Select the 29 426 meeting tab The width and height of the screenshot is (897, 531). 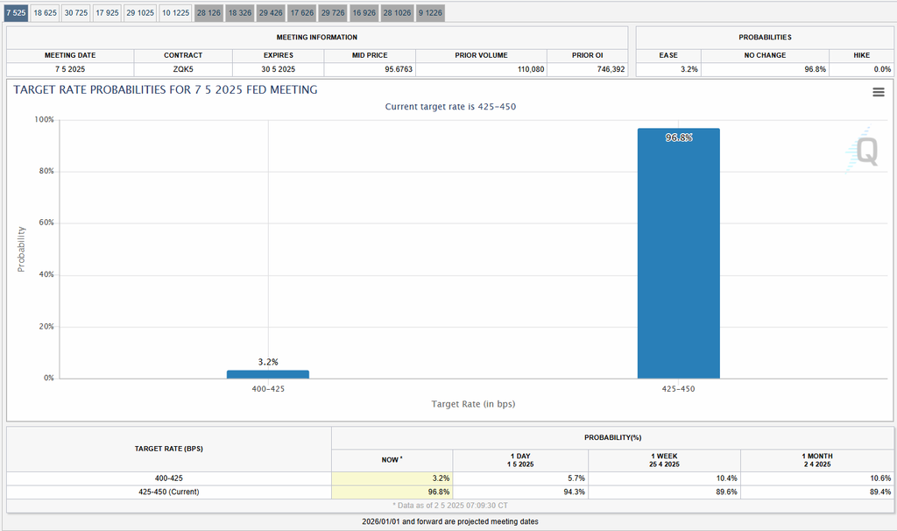click(271, 13)
